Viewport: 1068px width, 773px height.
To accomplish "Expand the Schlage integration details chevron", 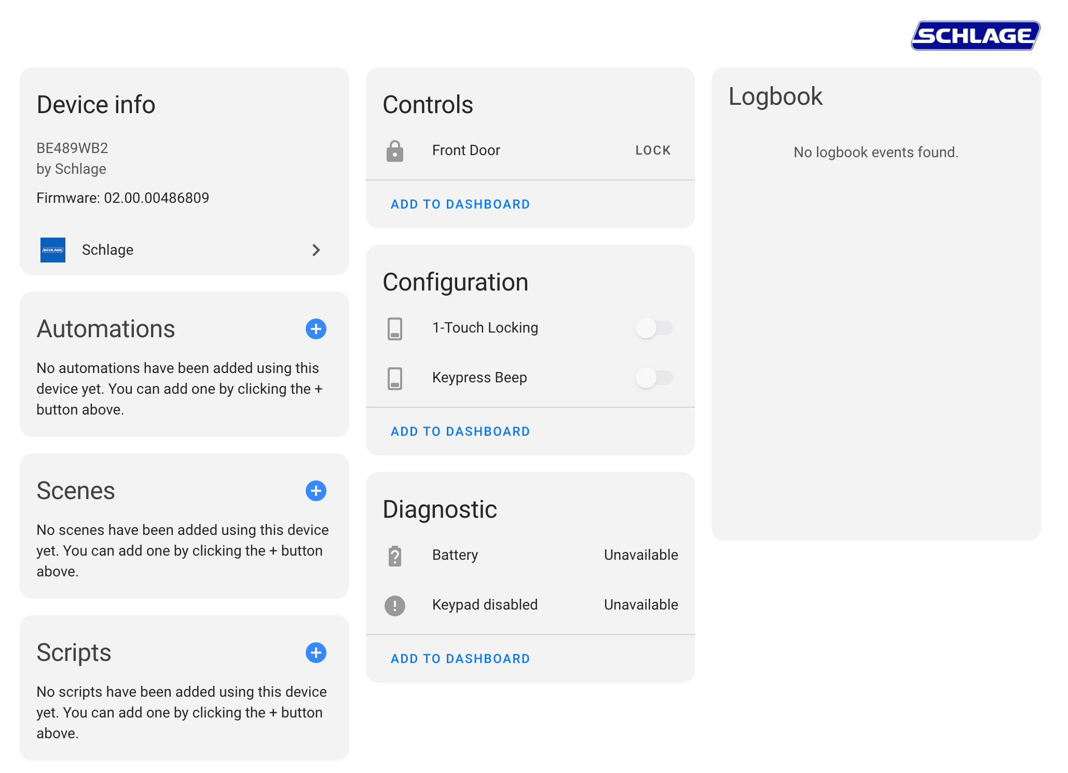I will (317, 250).
